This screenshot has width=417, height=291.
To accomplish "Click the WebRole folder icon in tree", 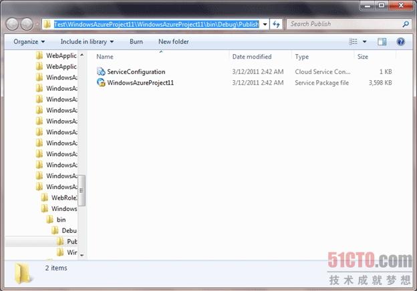I will [x=44, y=198].
